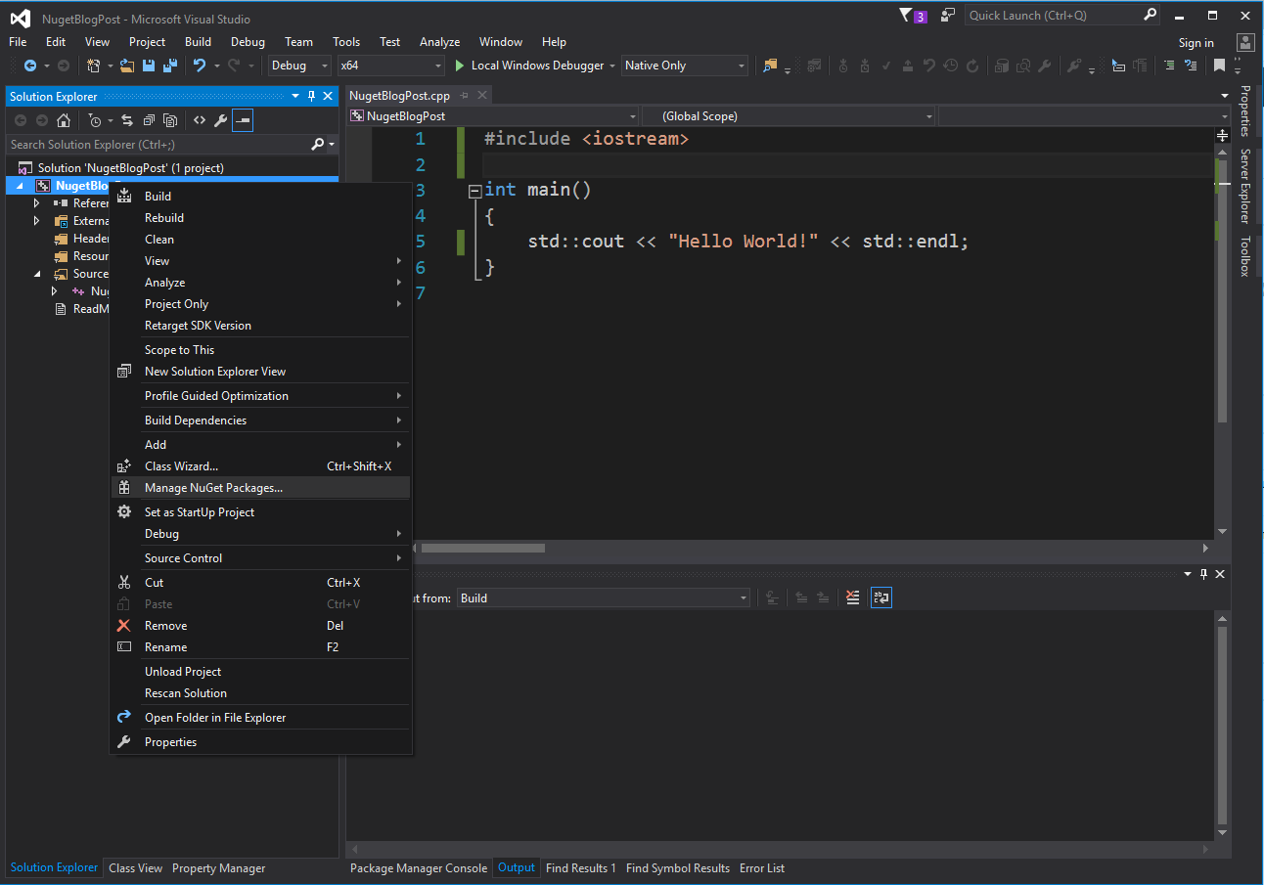
Task: Click the bookmark icon in the toolbar
Action: tap(1219, 66)
